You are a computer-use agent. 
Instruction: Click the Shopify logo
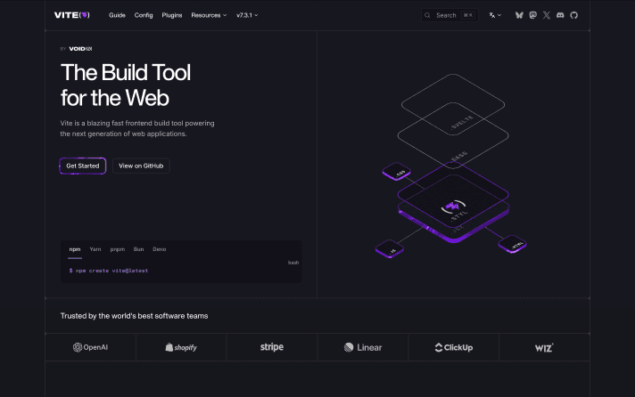(x=181, y=347)
